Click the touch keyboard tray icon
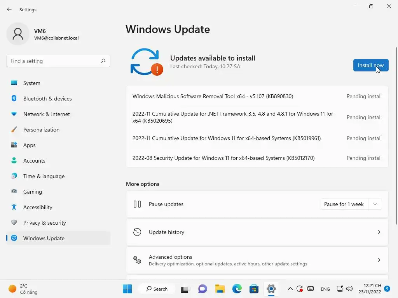398x298 pixels. pyautogui.click(x=311, y=289)
